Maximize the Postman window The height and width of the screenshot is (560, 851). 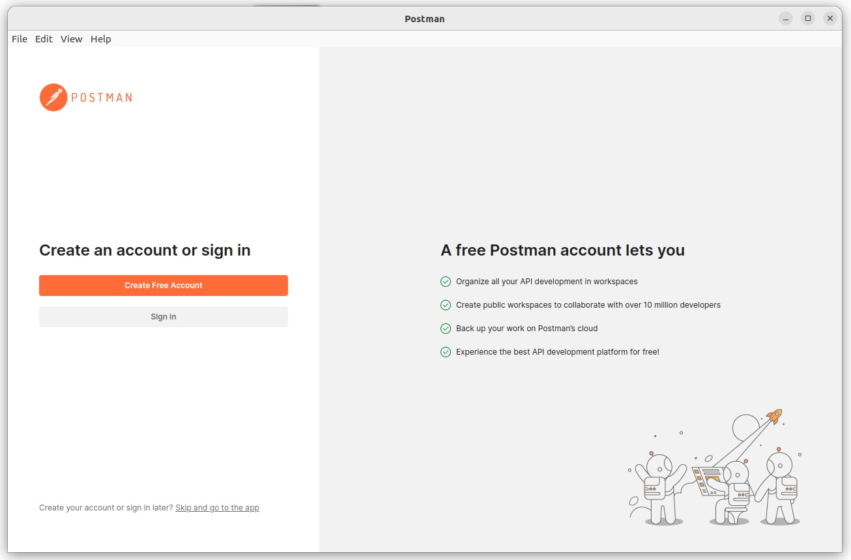click(x=808, y=18)
